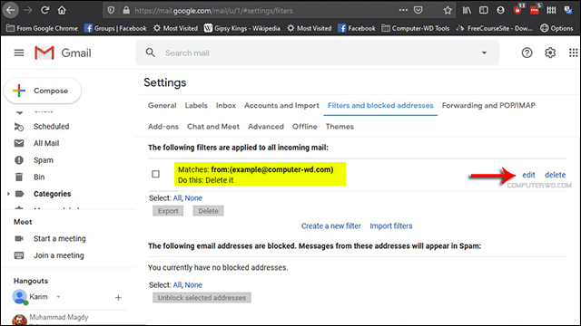The image size is (581, 326).
Task: Switch to the General settings tab
Action: click(x=162, y=105)
